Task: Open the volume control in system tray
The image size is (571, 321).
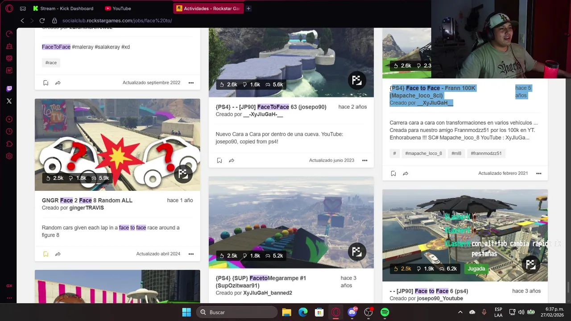Action: pyautogui.click(x=521, y=312)
